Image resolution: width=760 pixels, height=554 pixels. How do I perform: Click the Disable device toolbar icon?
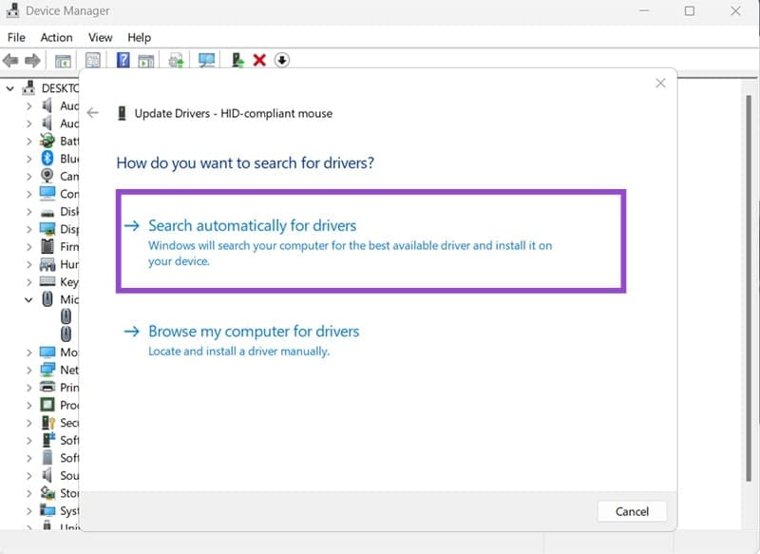pos(281,60)
